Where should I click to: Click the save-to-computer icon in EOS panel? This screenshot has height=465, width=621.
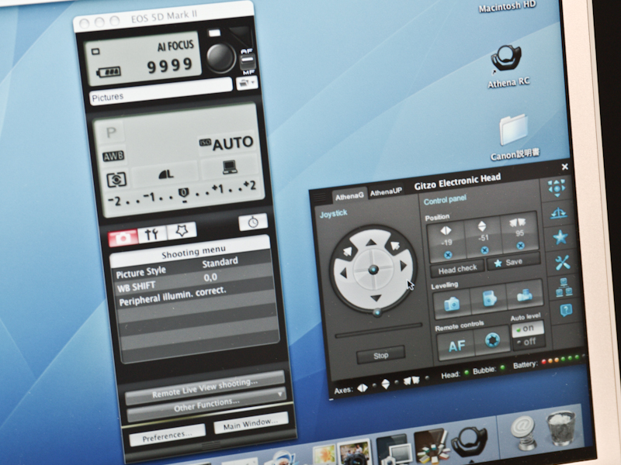230,167
